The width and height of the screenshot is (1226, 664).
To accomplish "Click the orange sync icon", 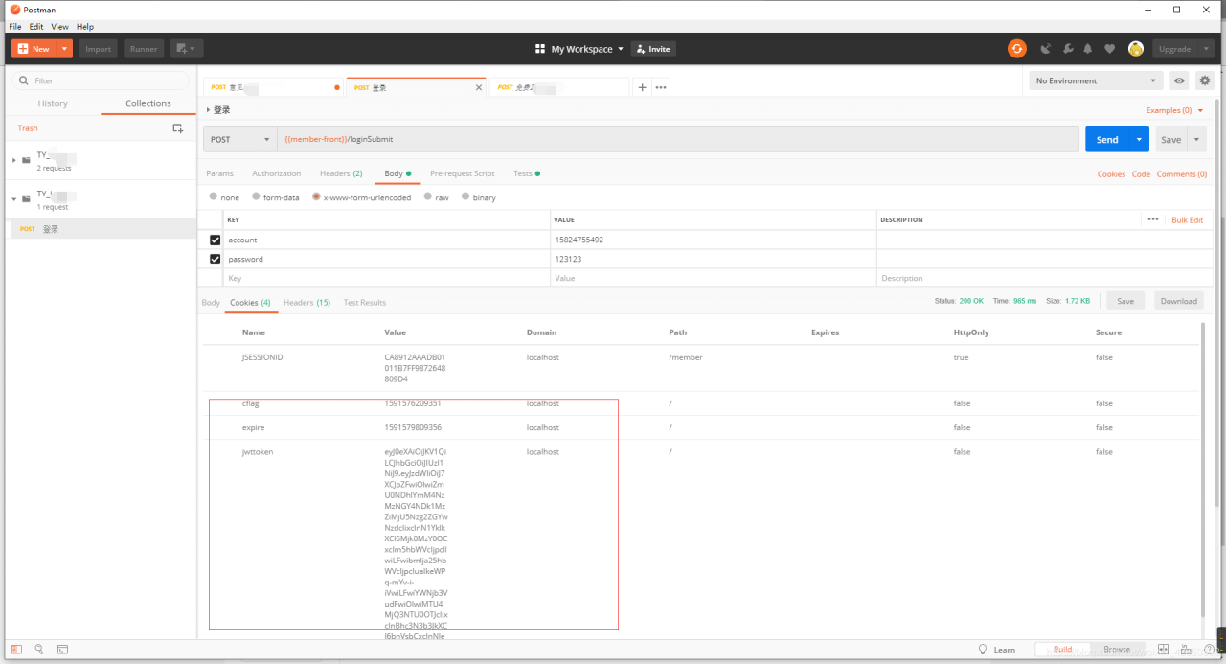I will [x=1017, y=49].
